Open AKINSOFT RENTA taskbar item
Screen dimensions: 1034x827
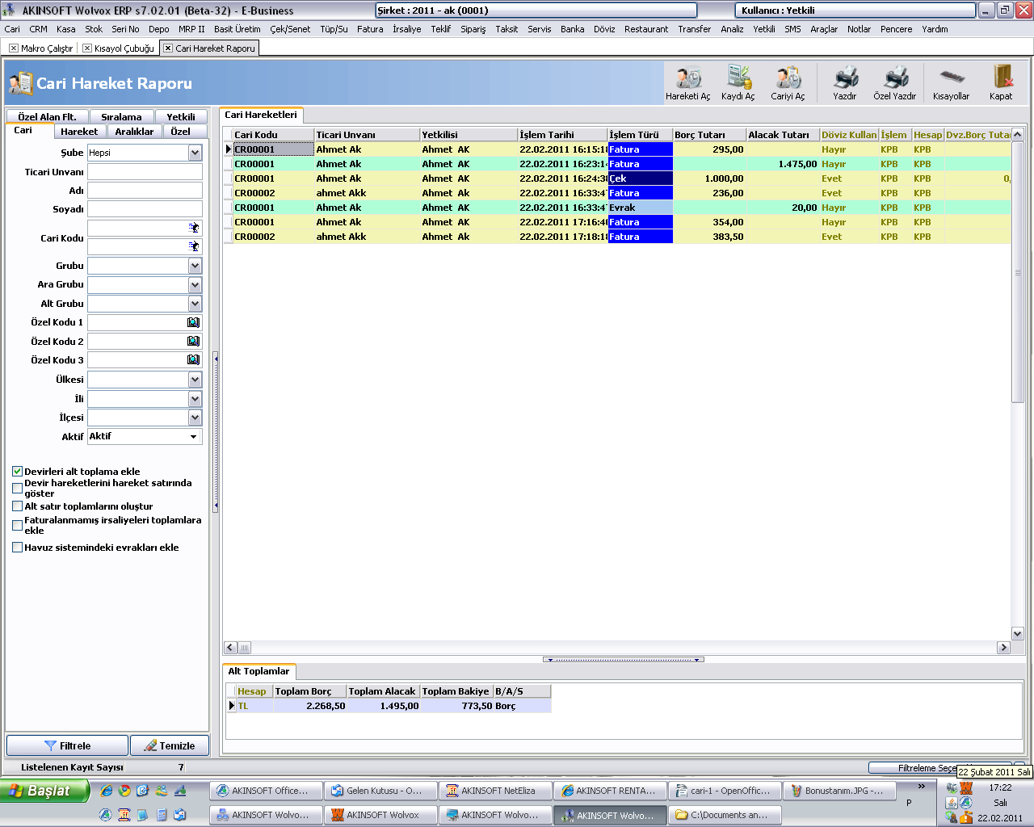[x=610, y=791]
